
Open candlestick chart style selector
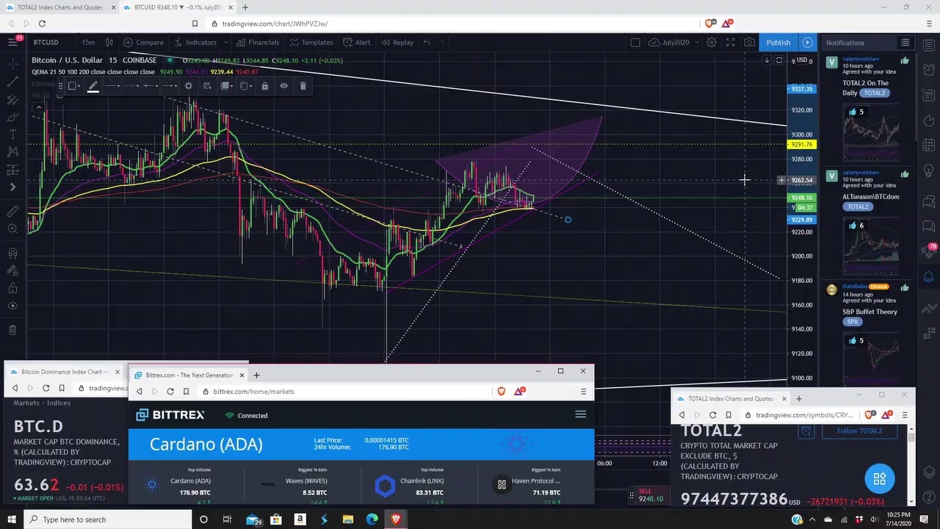pos(109,42)
